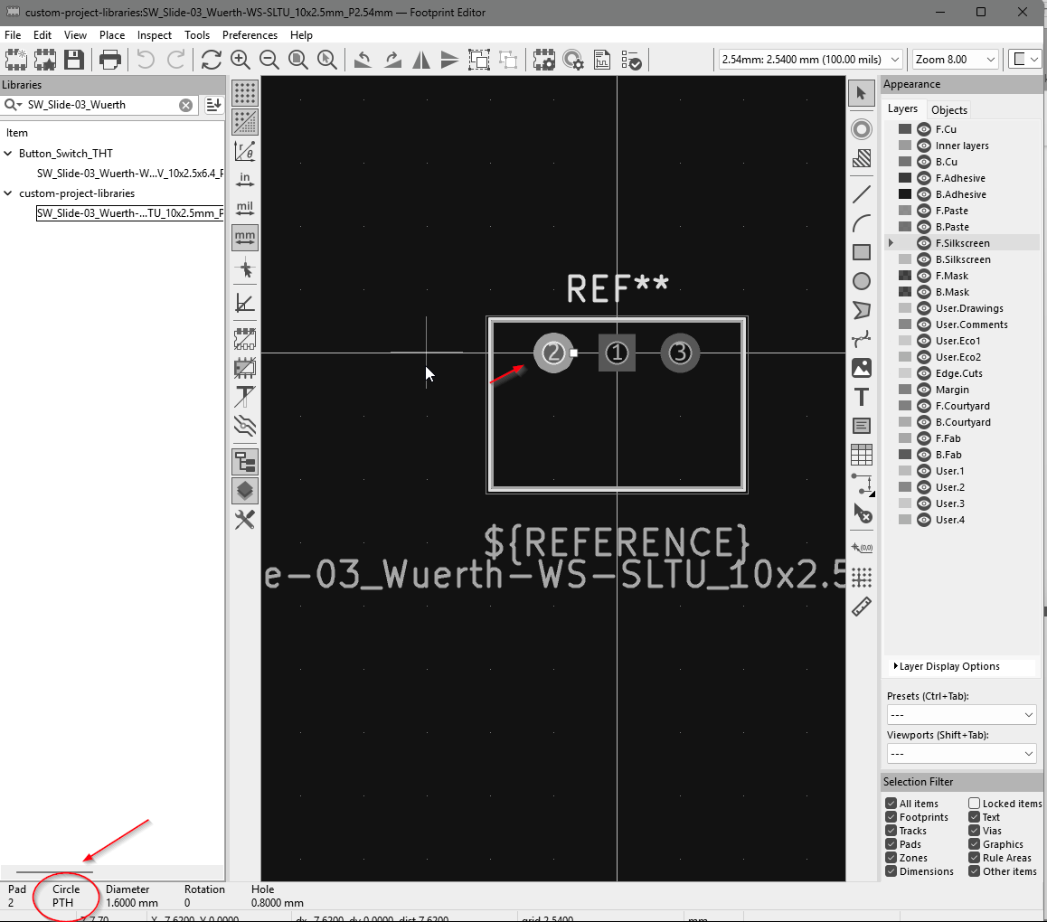Select the arrow selection tool
The image size is (1047, 922).
click(x=862, y=93)
